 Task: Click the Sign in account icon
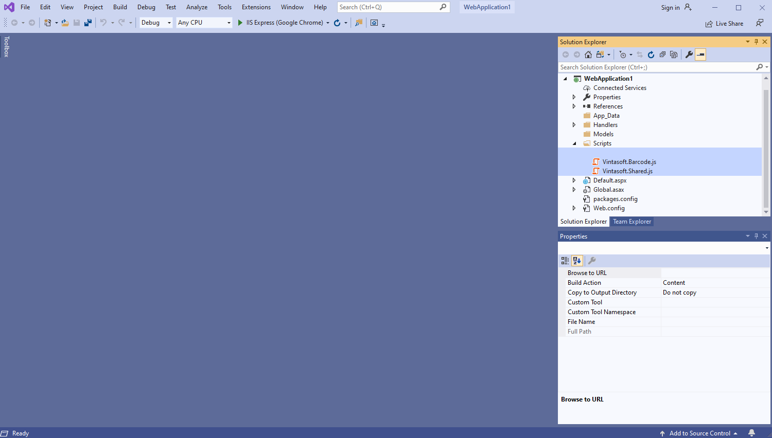(688, 7)
